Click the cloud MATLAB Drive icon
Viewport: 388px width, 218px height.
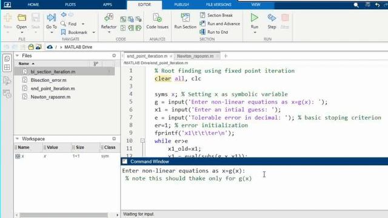coord(50,47)
